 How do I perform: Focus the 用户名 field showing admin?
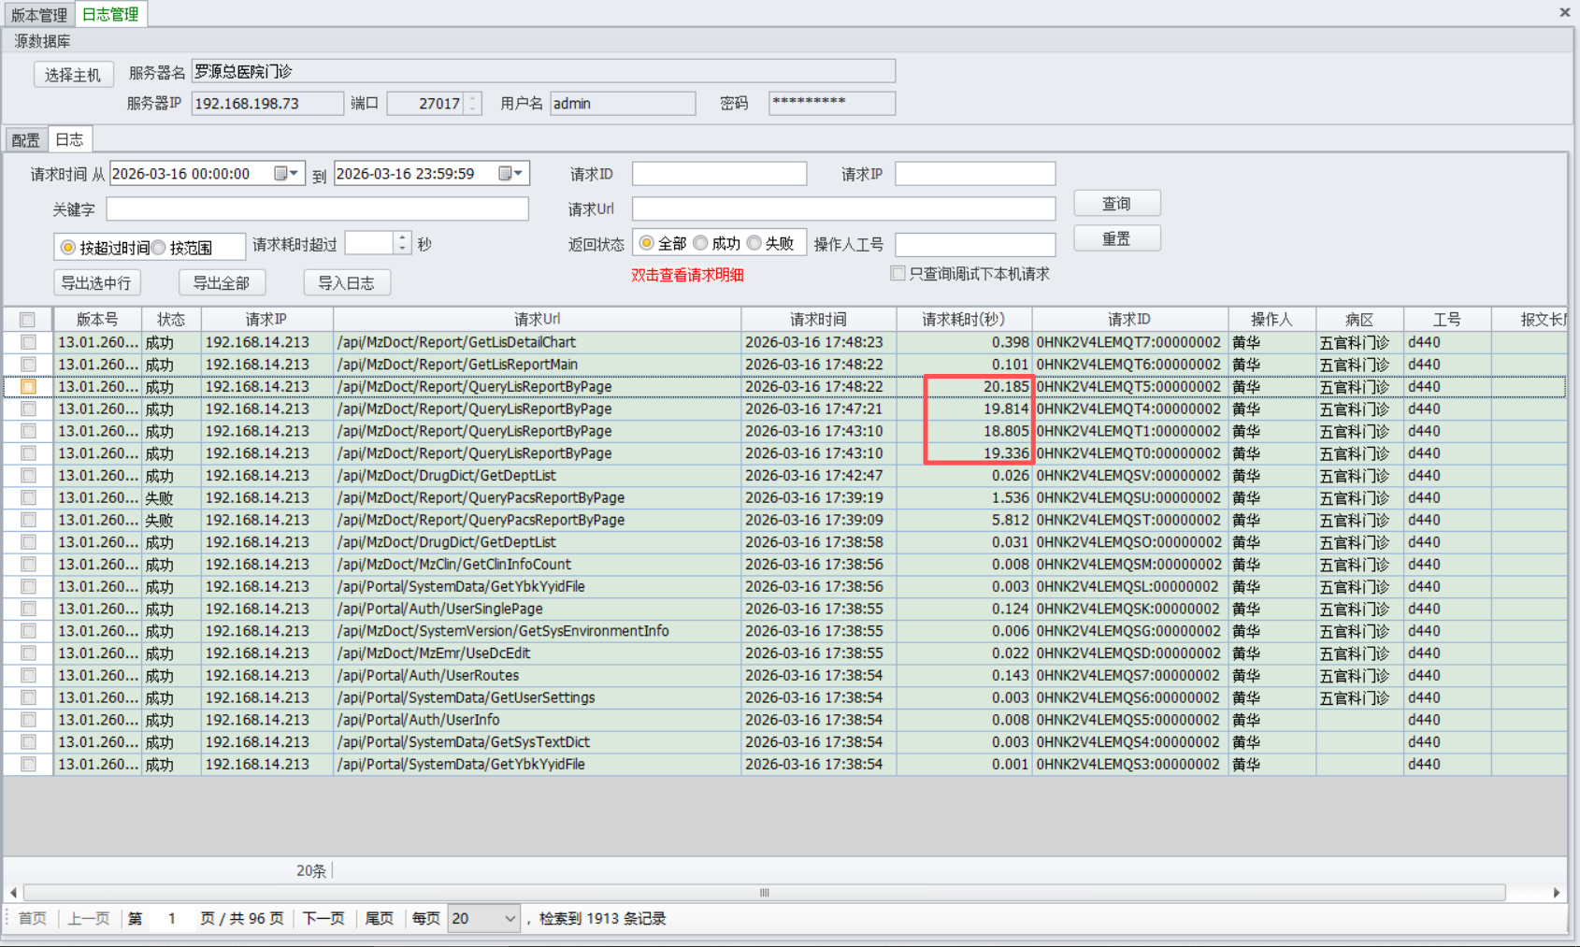point(623,104)
